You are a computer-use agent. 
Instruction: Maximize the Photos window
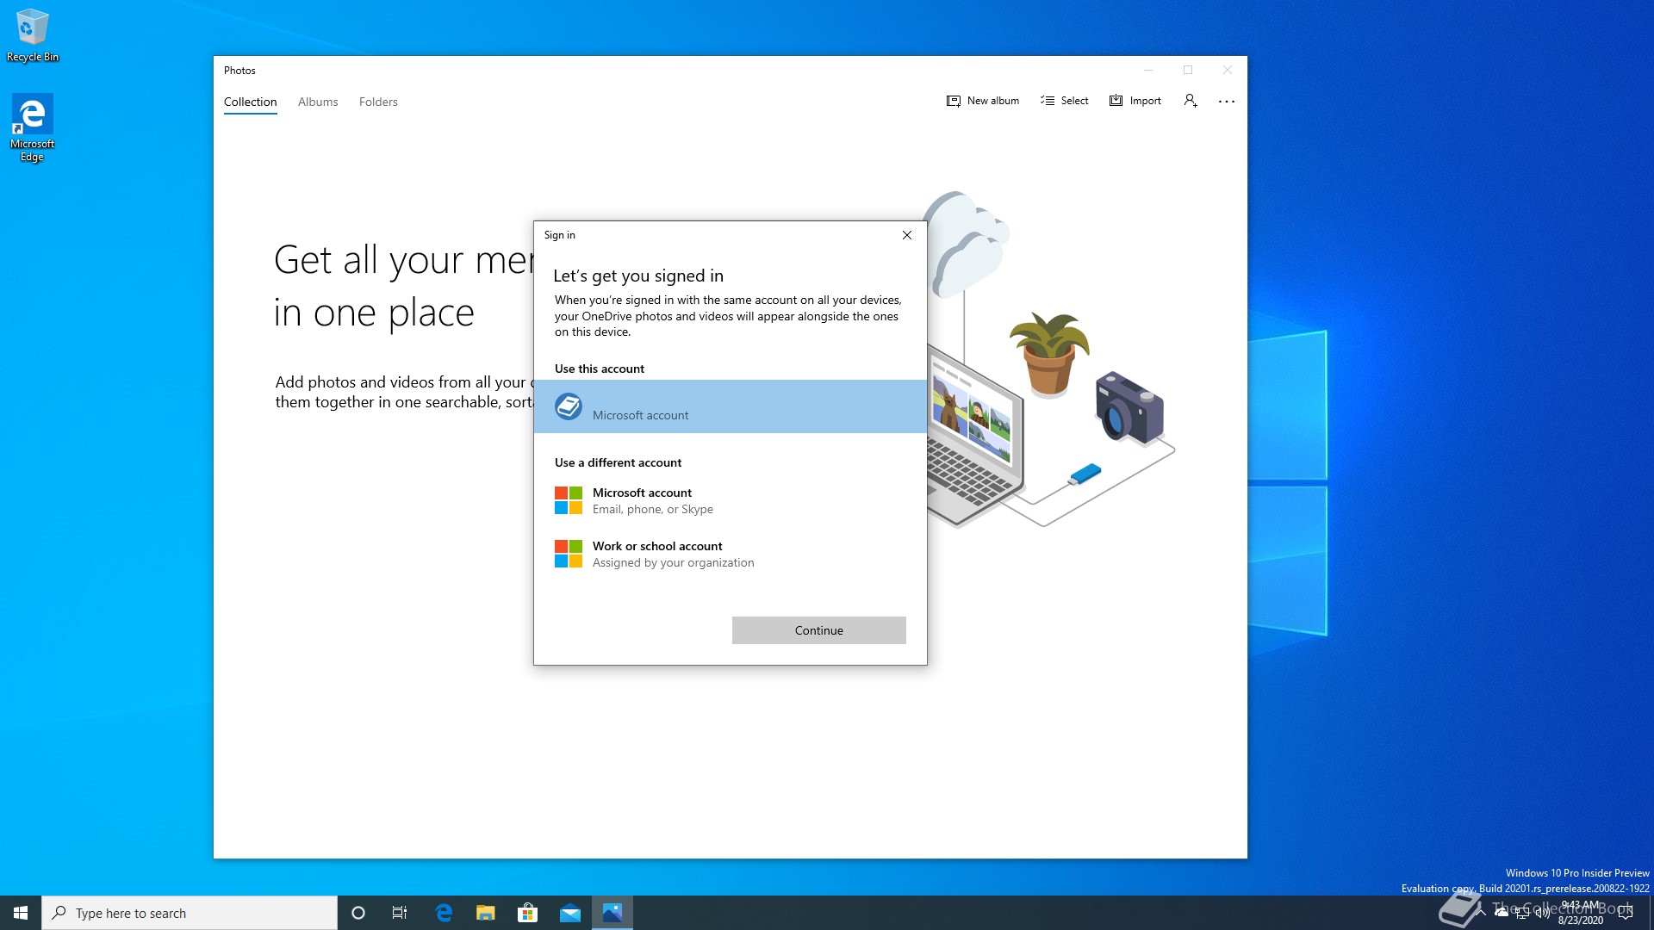click(1188, 70)
